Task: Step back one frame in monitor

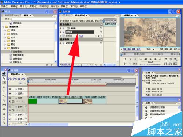Action: coord(146,59)
